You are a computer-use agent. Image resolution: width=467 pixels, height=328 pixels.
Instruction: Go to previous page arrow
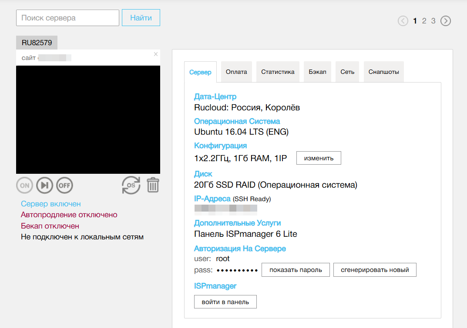(x=403, y=21)
